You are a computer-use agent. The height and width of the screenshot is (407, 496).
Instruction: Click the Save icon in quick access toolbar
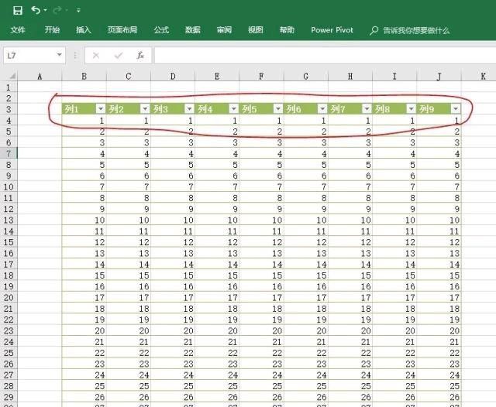(x=18, y=10)
